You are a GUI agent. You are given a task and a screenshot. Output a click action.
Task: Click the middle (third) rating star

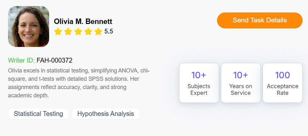pos(78,32)
